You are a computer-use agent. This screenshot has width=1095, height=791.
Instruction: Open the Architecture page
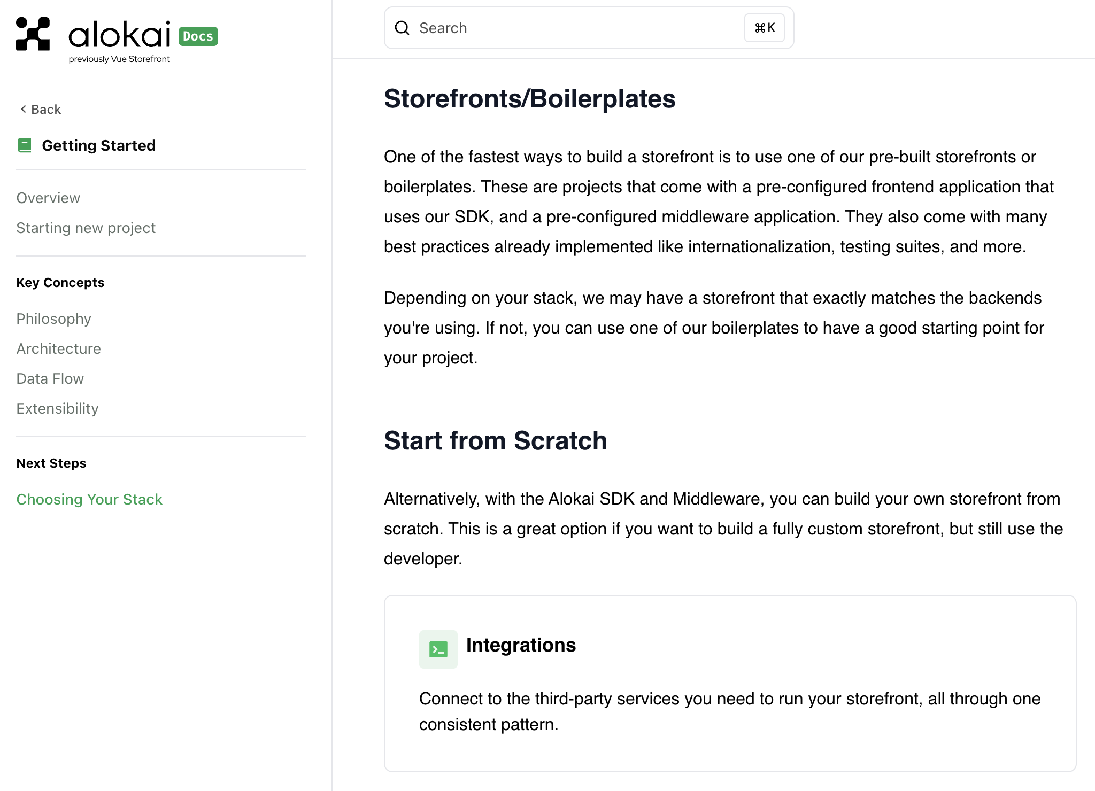(x=58, y=348)
